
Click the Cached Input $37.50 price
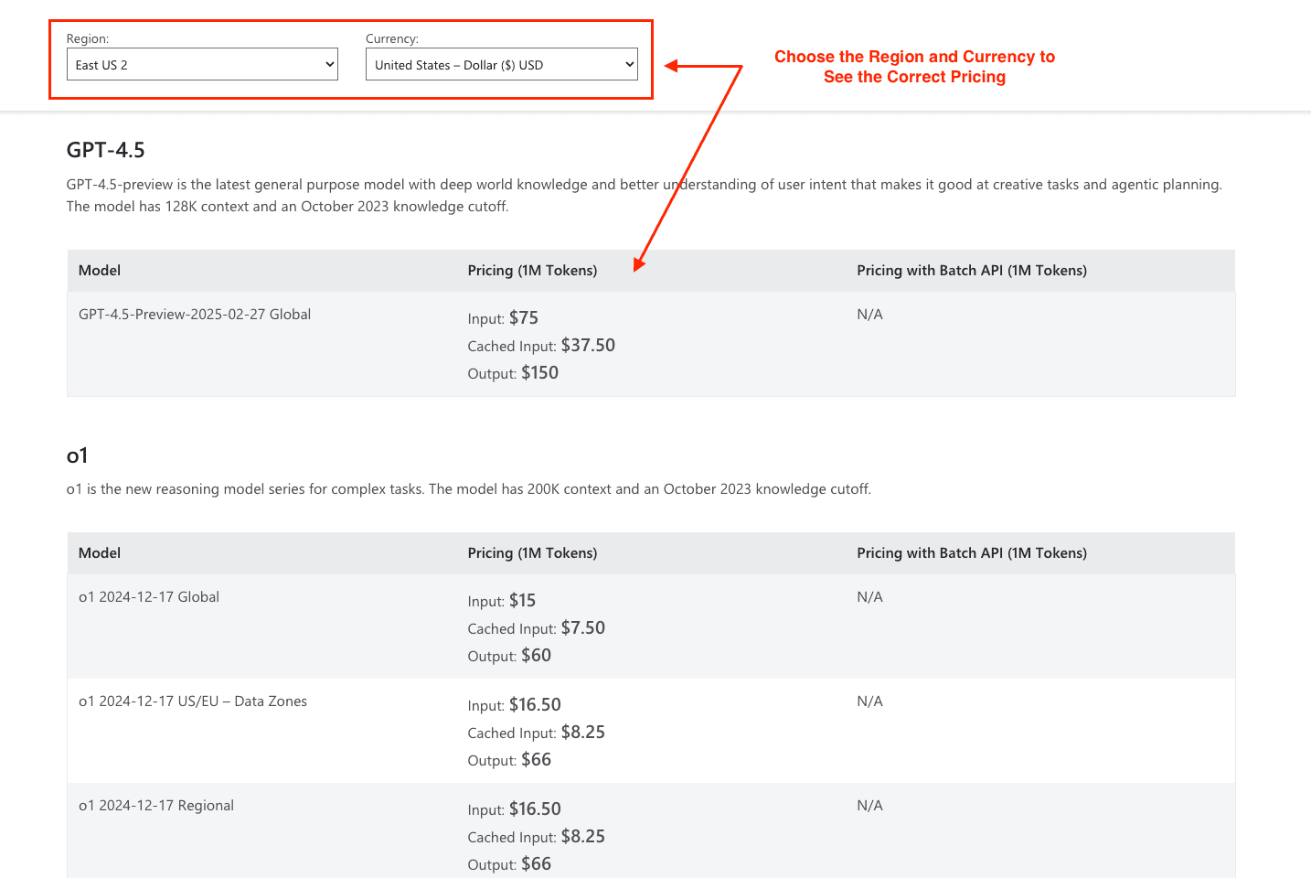[541, 346]
